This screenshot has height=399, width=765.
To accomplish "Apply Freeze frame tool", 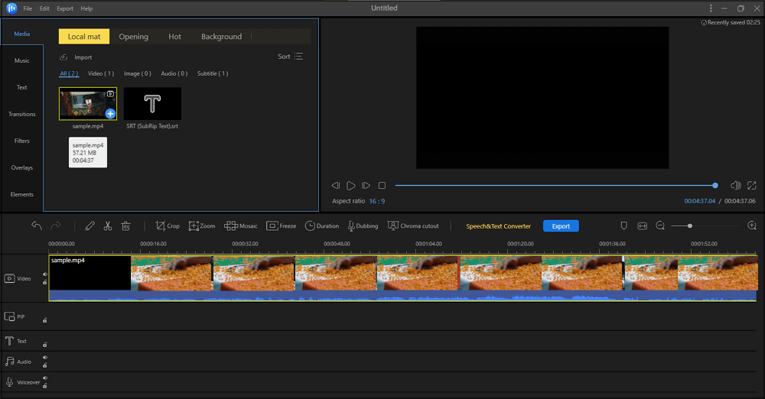I will click(281, 226).
